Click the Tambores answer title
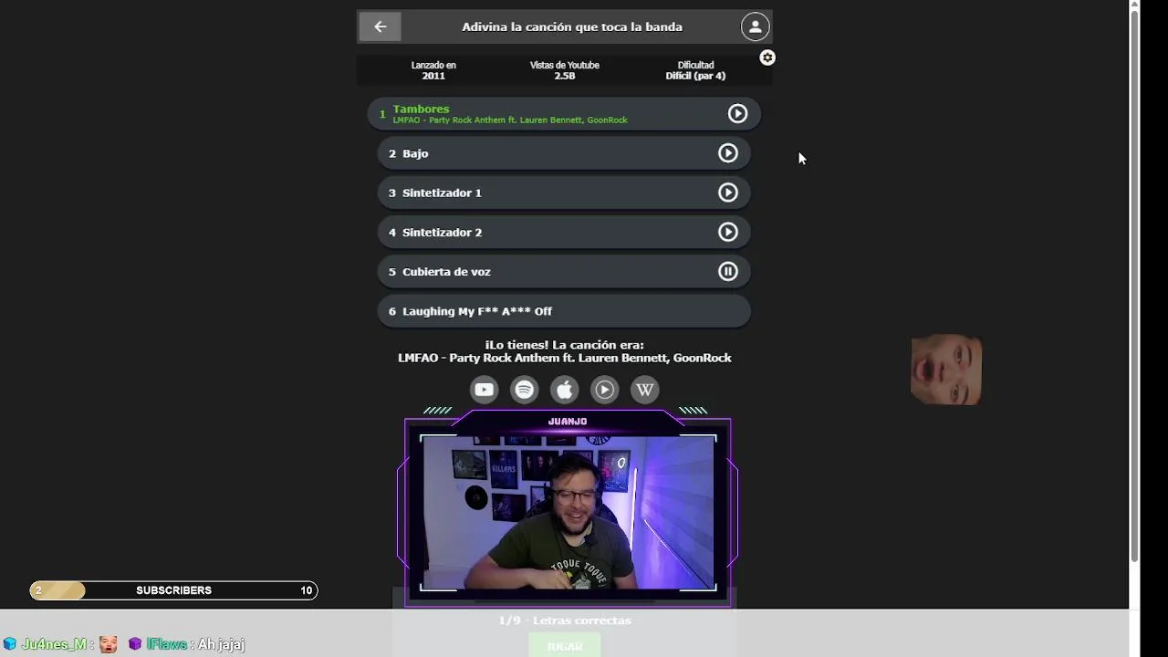 click(421, 109)
